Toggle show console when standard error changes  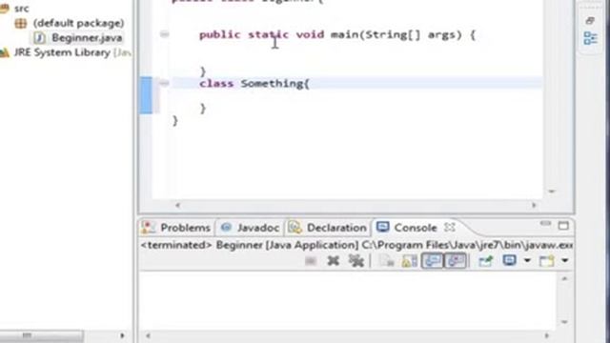[x=456, y=260]
